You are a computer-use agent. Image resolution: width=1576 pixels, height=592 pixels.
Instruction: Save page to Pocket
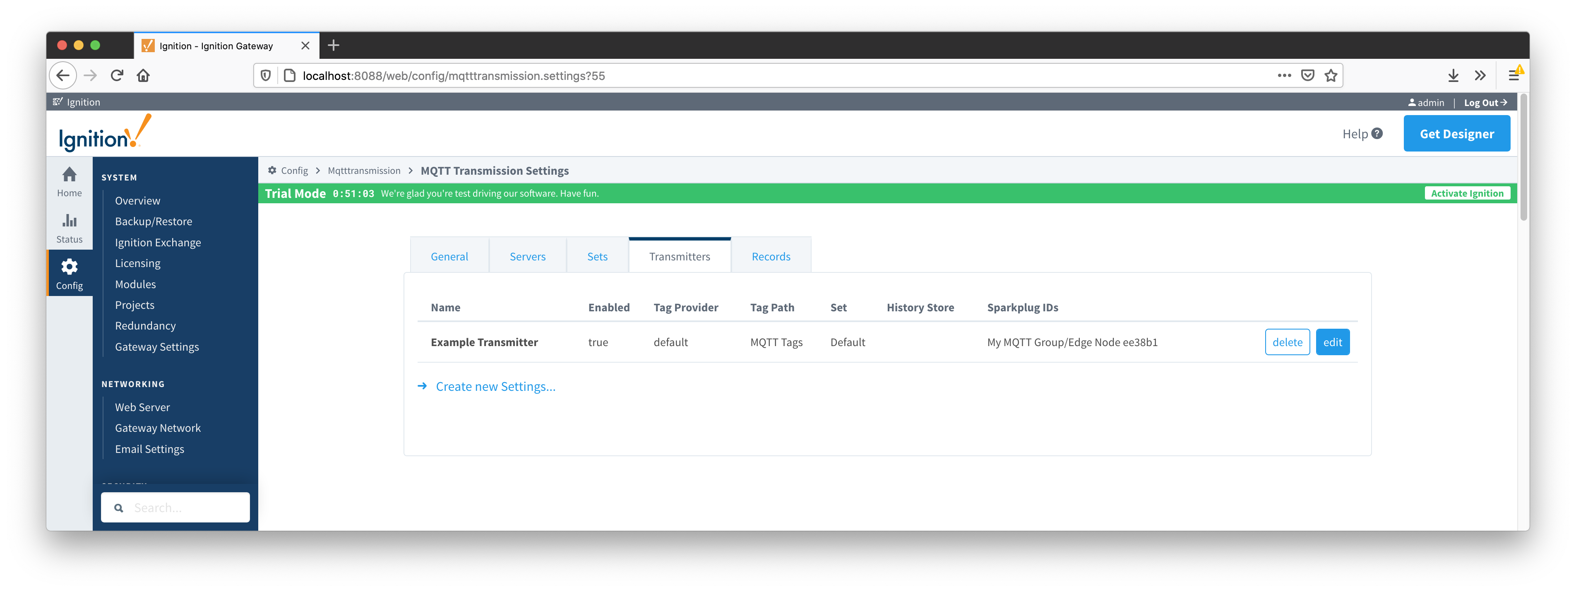click(x=1307, y=75)
